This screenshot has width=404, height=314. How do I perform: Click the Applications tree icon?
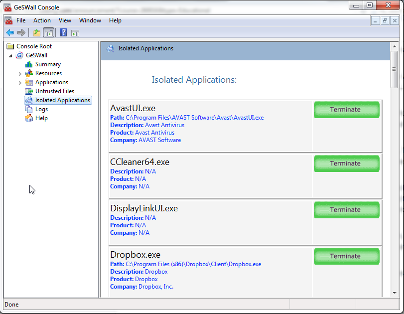click(29, 82)
